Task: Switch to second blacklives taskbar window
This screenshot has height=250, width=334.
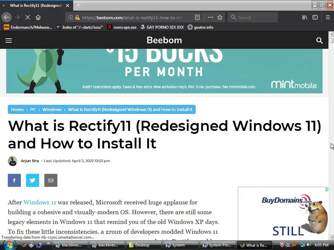Action: point(107,245)
